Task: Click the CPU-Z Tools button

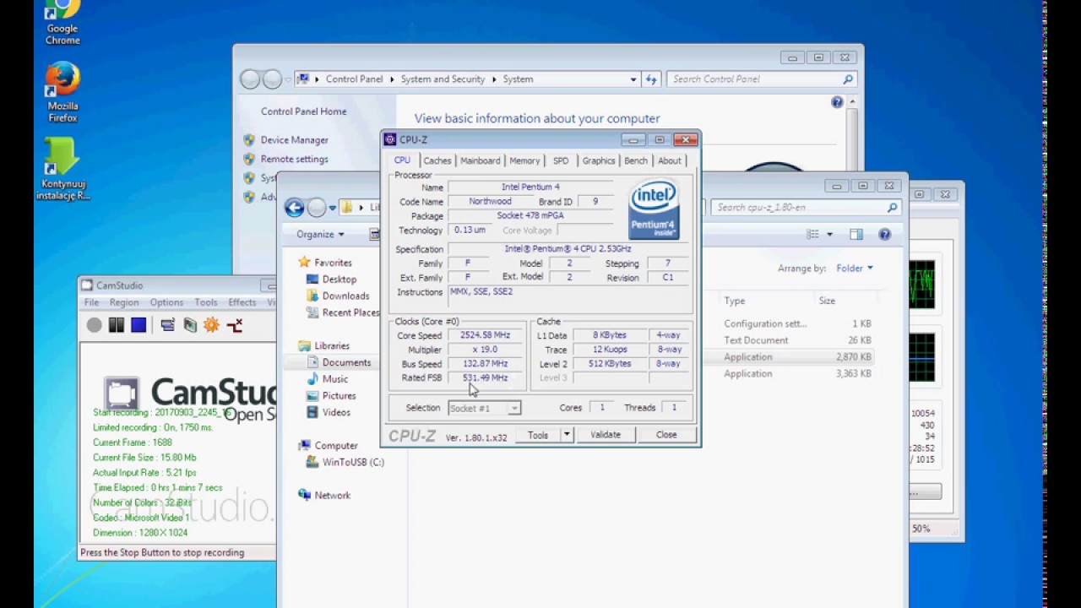Action: 538,435
